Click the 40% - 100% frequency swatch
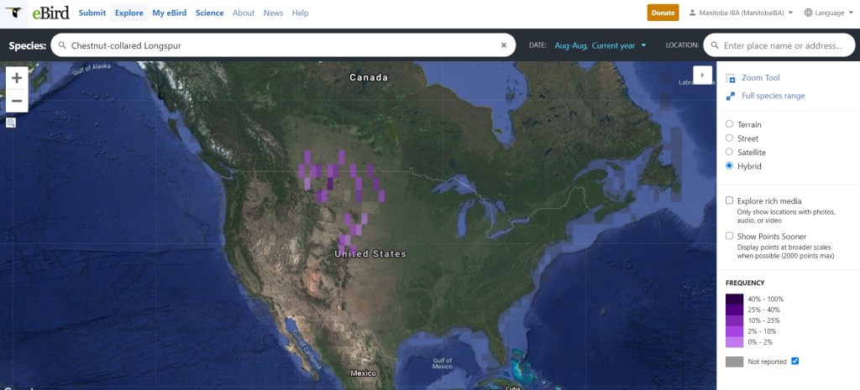This screenshot has height=390, width=860. pos(734,299)
